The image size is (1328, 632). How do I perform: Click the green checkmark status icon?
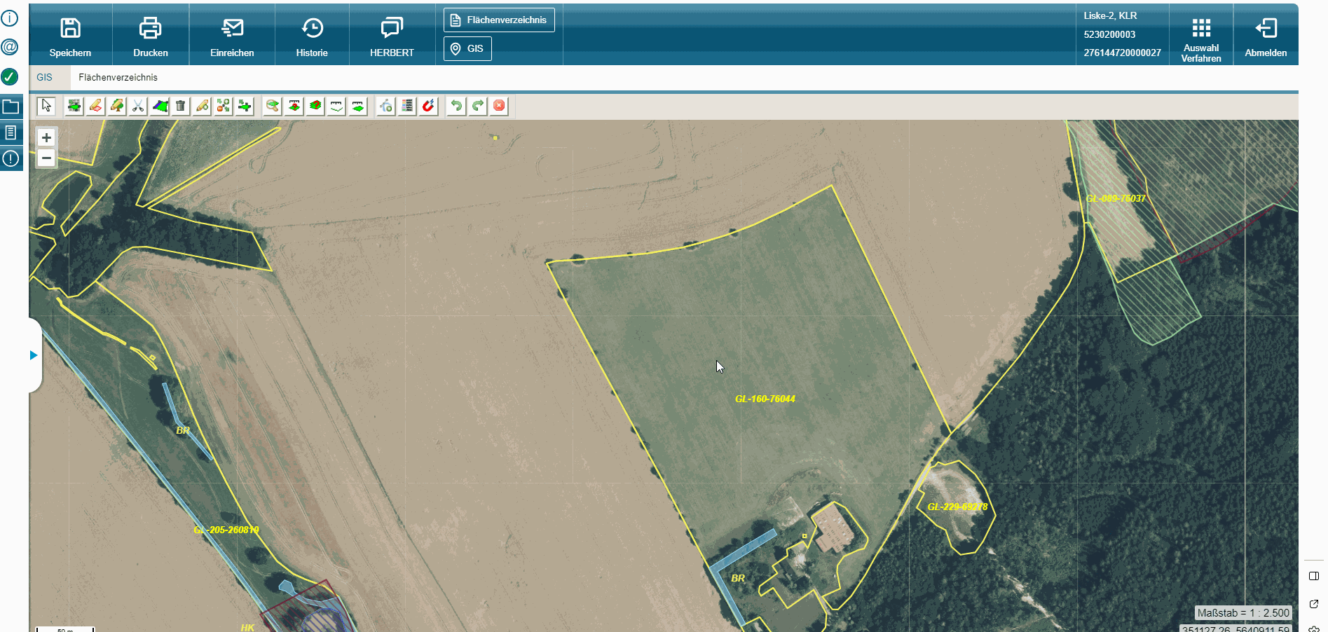click(10, 76)
